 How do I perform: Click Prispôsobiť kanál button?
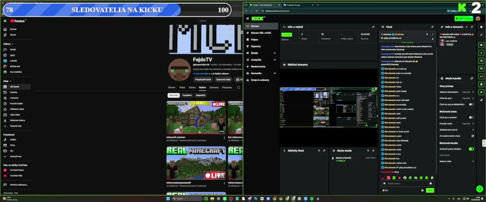point(203,80)
